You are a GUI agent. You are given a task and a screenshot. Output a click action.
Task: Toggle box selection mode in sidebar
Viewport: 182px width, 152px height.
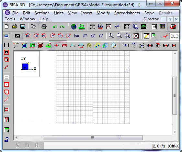click(x=6, y=52)
